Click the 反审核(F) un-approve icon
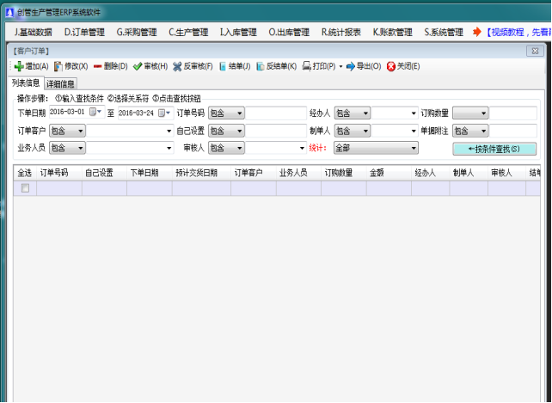Viewport: 552px width, 403px height. [177, 66]
